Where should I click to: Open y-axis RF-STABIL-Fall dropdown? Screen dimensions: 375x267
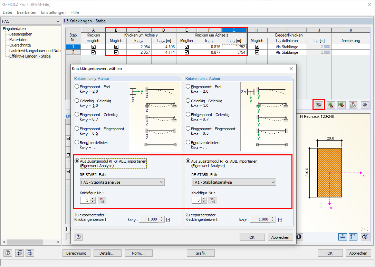(x=122, y=182)
